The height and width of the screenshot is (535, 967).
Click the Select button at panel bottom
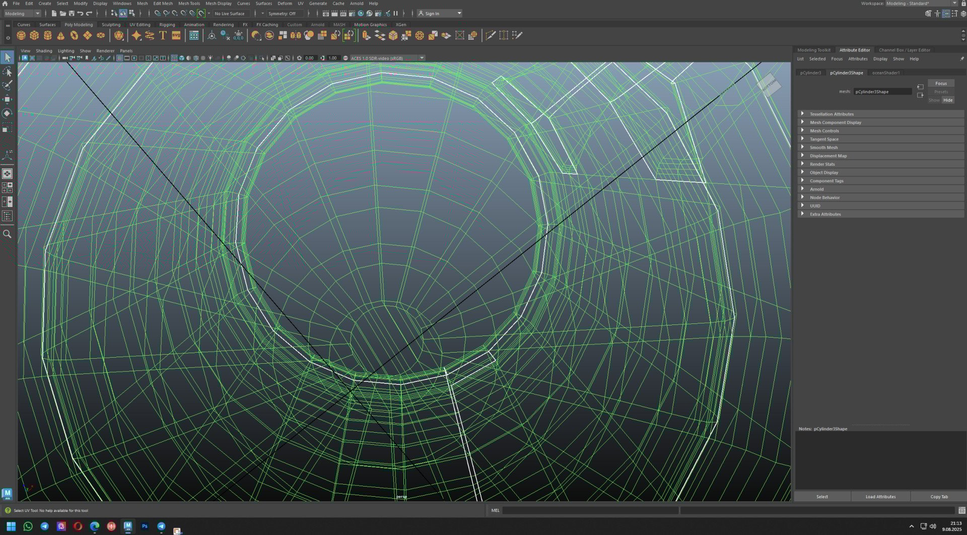click(x=822, y=497)
